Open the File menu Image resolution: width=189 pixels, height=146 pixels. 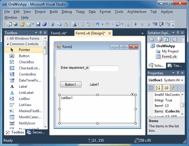(7, 12)
